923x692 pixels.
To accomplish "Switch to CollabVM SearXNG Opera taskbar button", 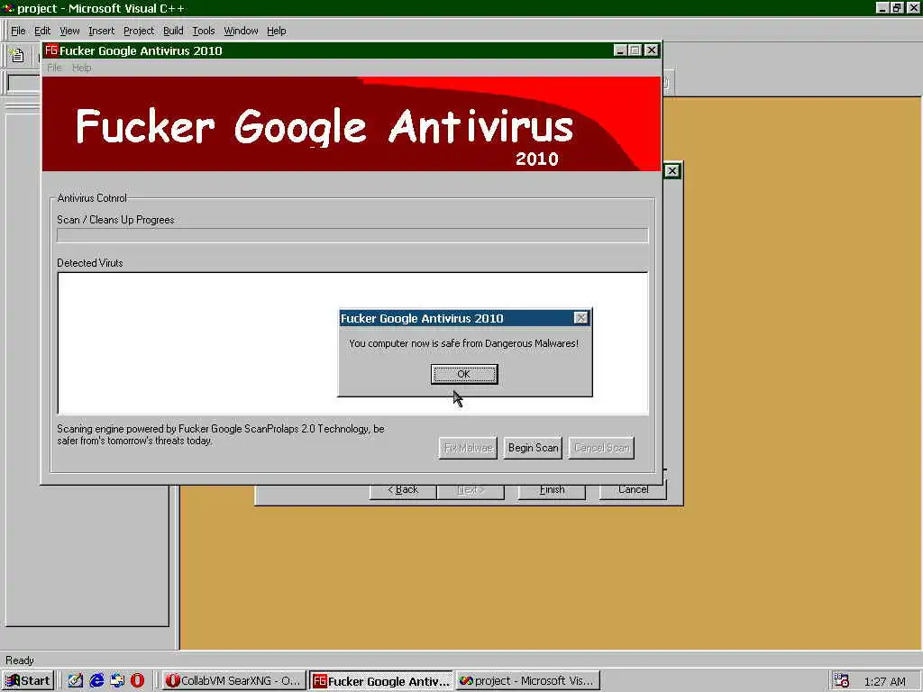I will [233, 681].
